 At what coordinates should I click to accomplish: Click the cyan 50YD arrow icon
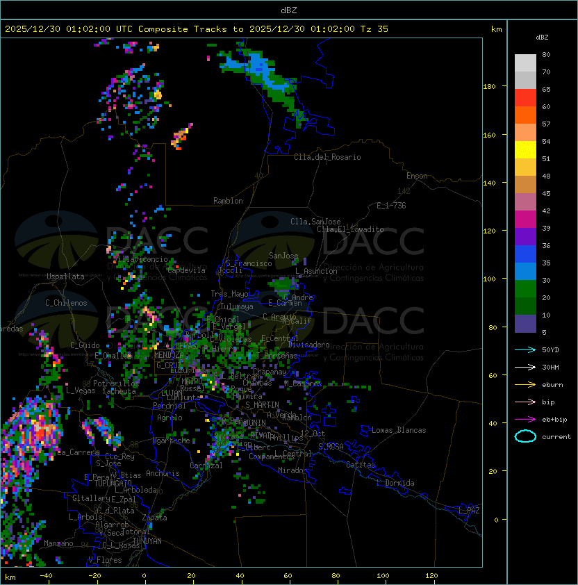525,350
